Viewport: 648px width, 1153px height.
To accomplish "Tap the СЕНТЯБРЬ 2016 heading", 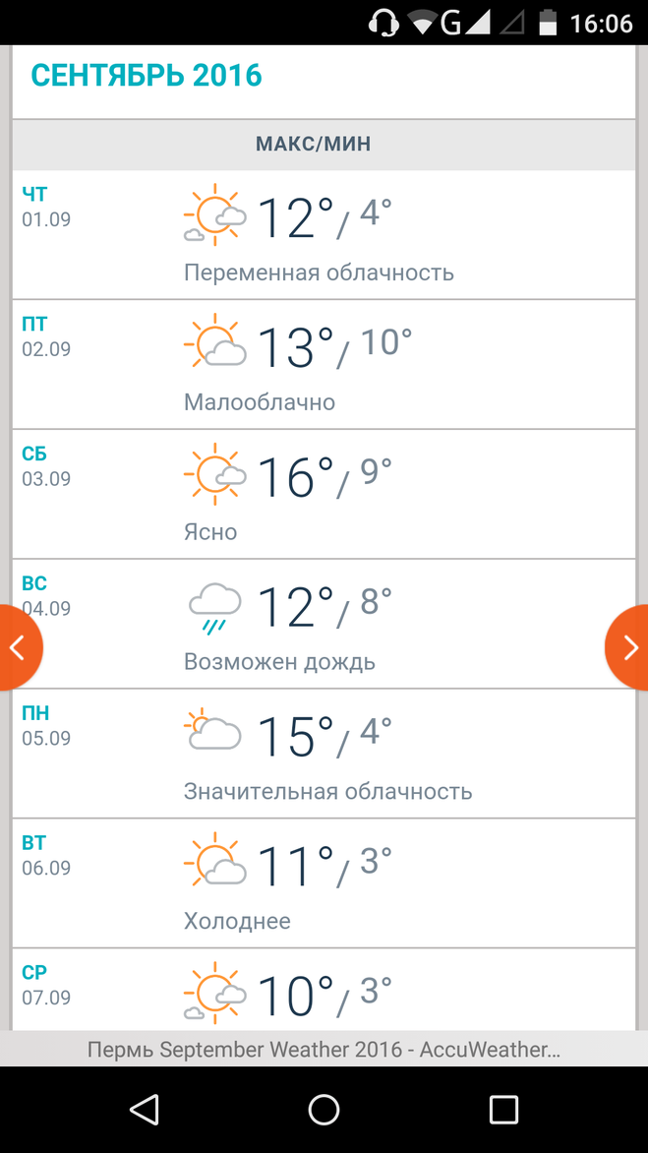I will [x=147, y=75].
